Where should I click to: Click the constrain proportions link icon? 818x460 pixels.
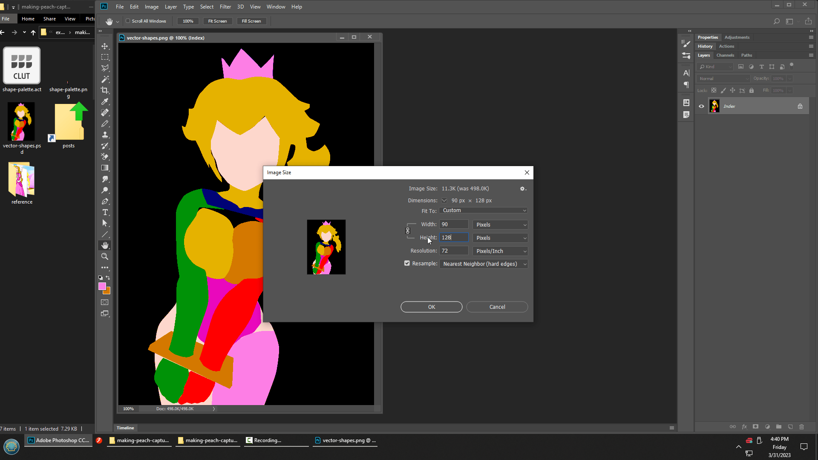click(408, 231)
